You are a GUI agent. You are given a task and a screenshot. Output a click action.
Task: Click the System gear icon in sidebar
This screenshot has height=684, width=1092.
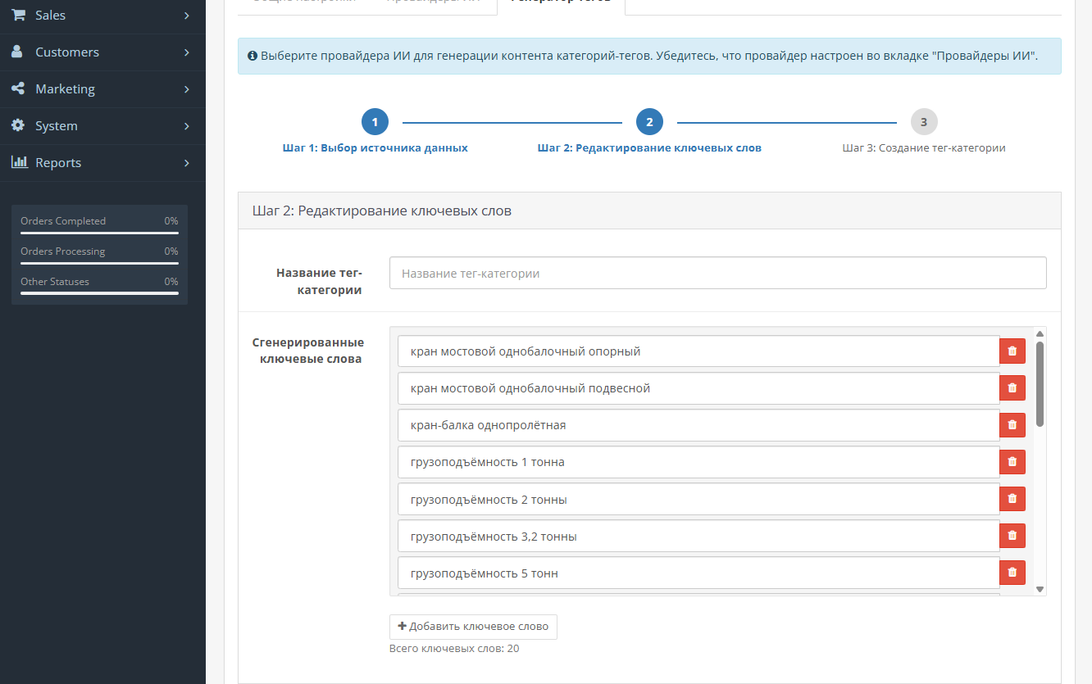tap(18, 125)
